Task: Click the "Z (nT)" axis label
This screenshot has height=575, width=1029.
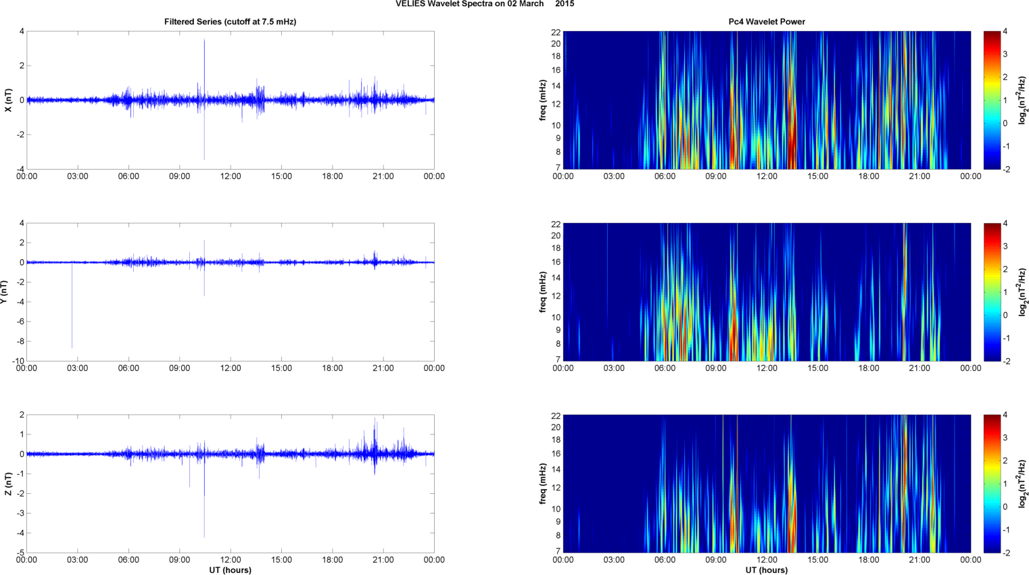Action: pyautogui.click(x=8, y=484)
